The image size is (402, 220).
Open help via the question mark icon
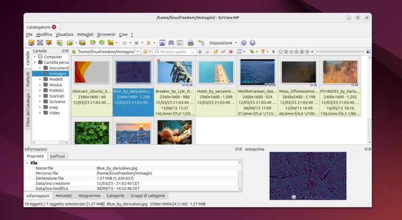[x=252, y=43]
